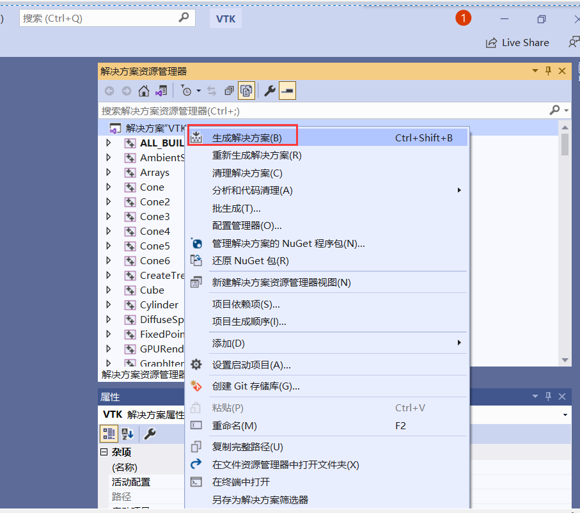The image size is (580, 513).
Task: Open Solution Explorer search options dropdown
Action: click(x=567, y=111)
